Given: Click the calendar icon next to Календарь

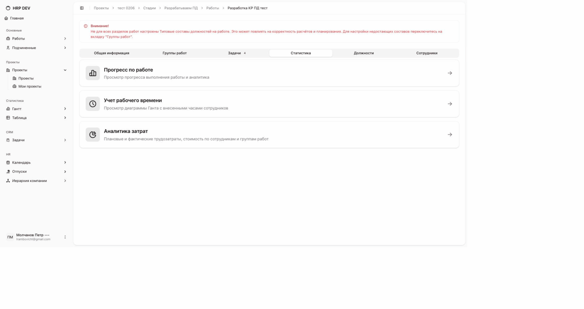Looking at the screenshot, I should (x=8, y=163).
